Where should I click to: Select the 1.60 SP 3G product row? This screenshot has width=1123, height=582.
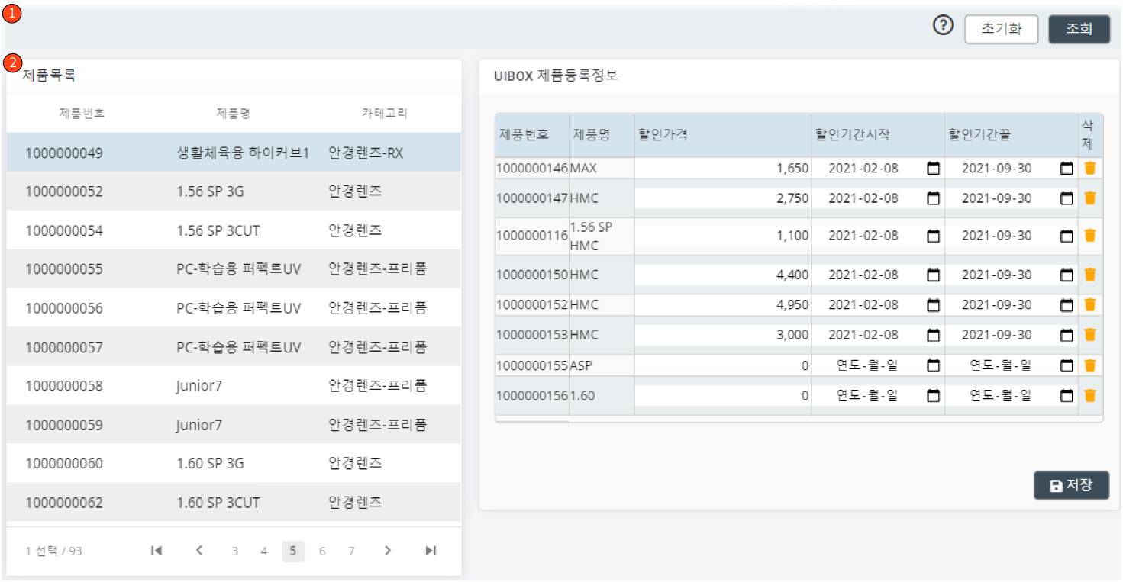tap(229, 463)
